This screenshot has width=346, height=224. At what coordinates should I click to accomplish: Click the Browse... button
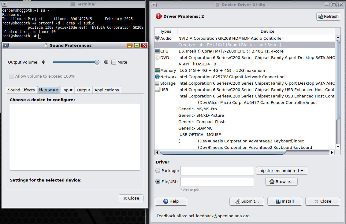tap(281, 182)
